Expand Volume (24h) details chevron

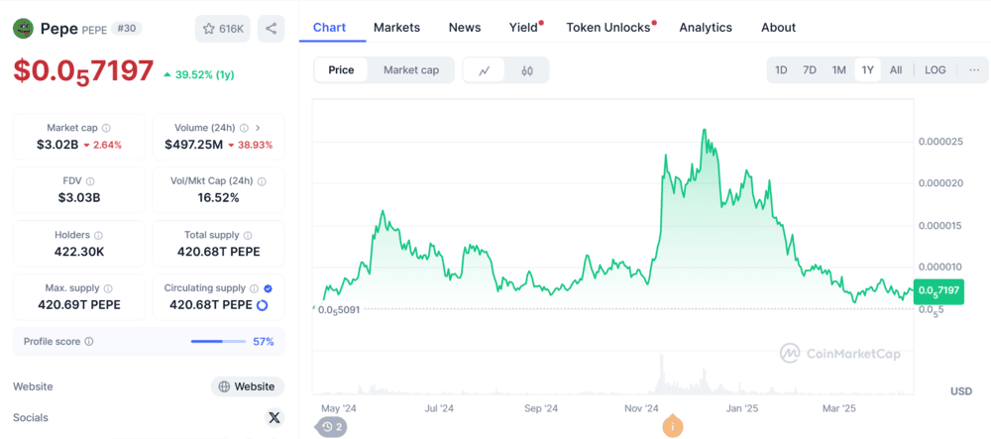point(258,128)
